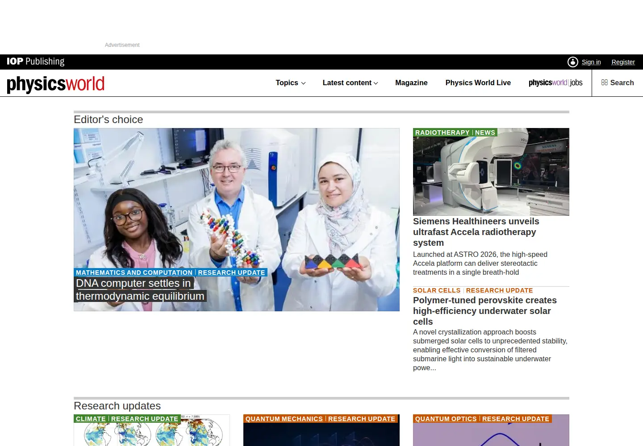The height and width of the screenshot is (446, 643).
Task: Click the search grid icon
Action: (605, 83)
